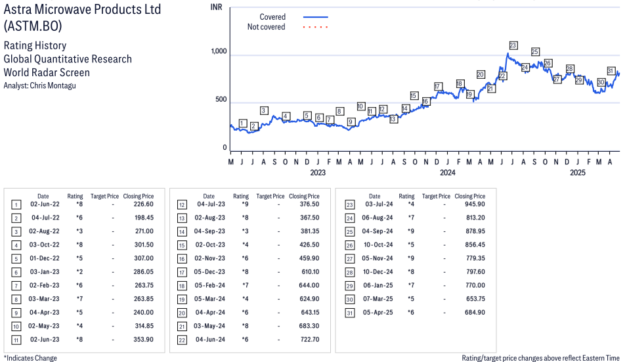Select chart marker 17 on the chart
627x362 pixels.
click(438, 87)
